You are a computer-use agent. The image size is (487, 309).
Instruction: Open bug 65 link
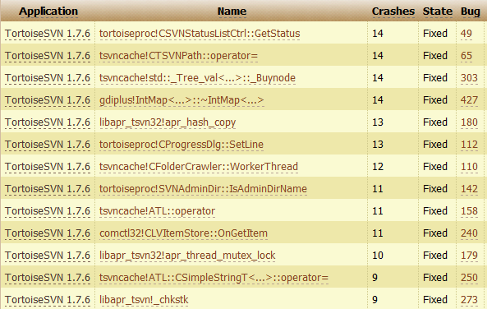[x=466, y=56]
